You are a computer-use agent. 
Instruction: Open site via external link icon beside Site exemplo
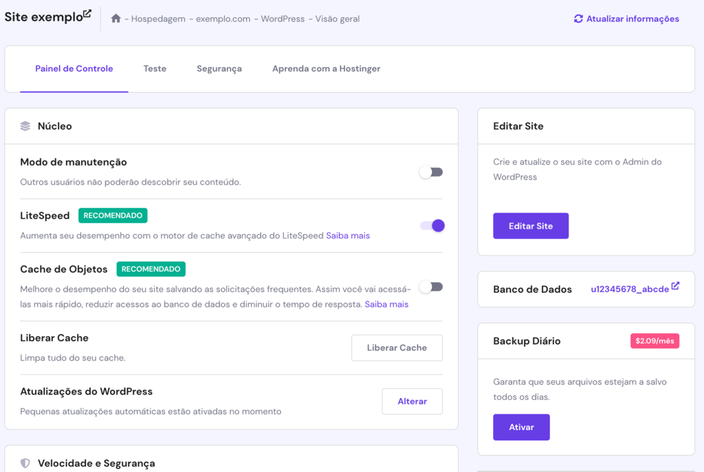pos(87,12)
